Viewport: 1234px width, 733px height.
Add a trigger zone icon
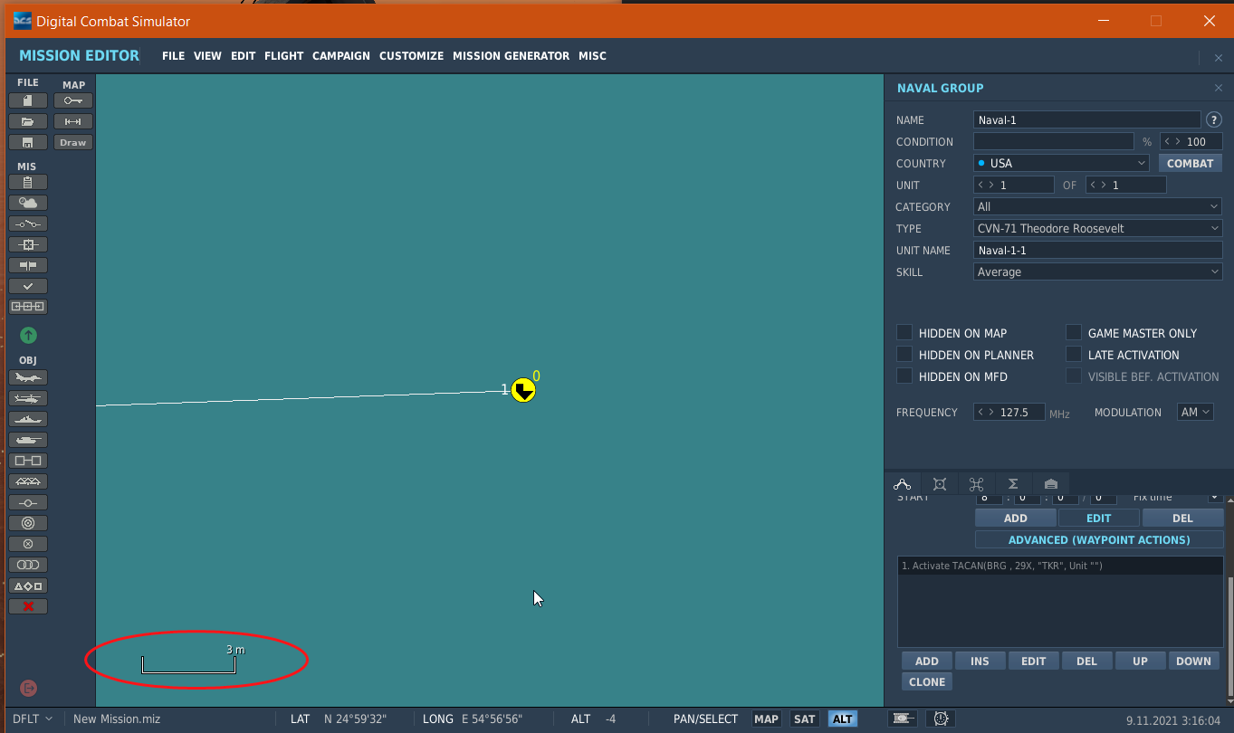point(28,523)
